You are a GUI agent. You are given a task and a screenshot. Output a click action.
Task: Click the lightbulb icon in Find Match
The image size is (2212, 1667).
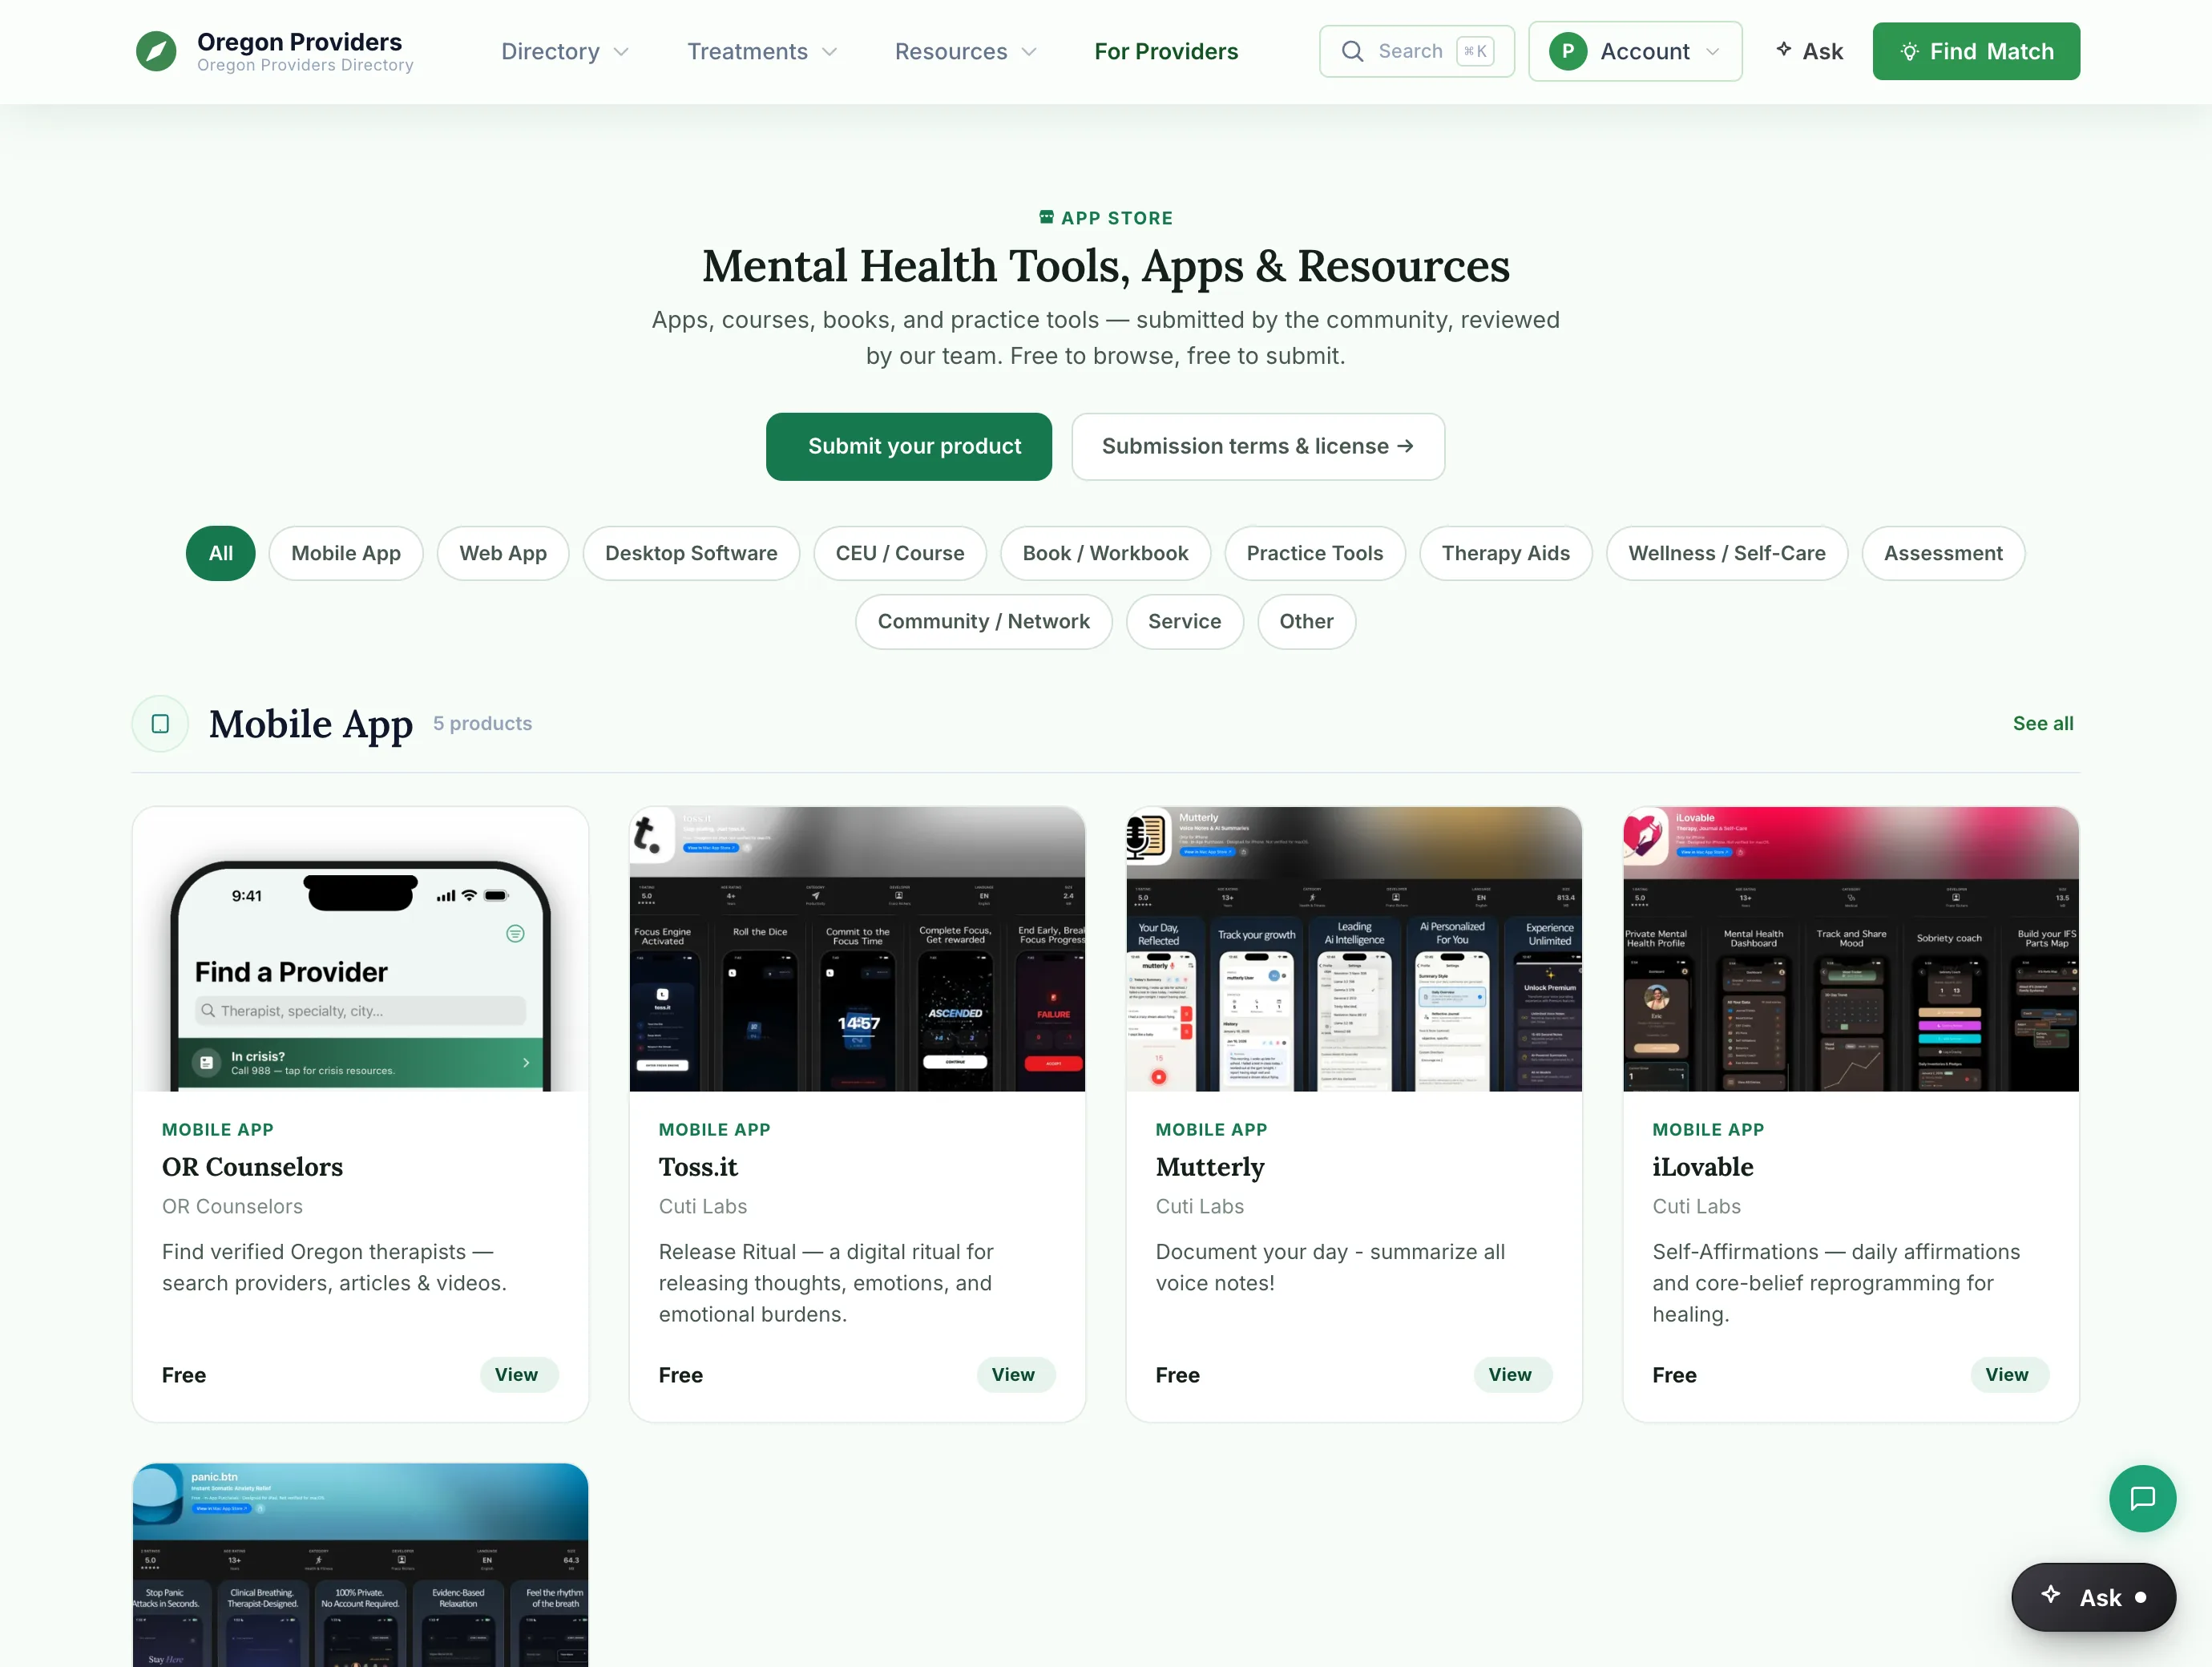point(1909,52)
